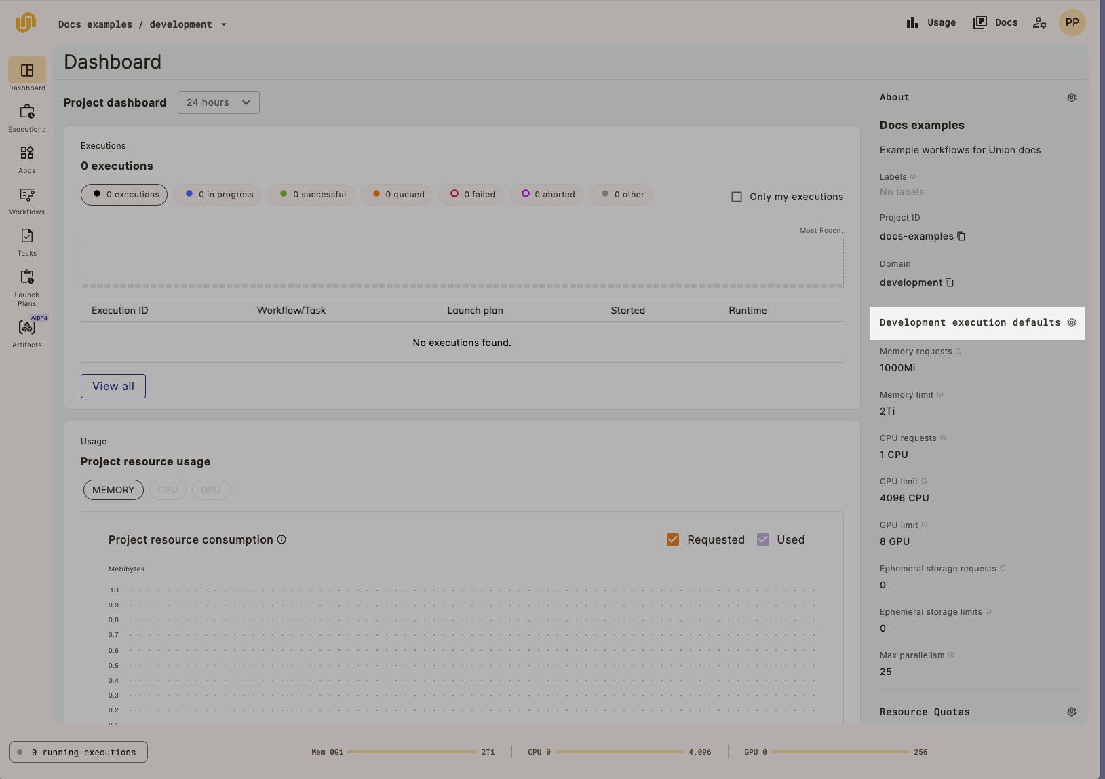
Task: Open the Artifacts alpha section
Action: (27, 332)
